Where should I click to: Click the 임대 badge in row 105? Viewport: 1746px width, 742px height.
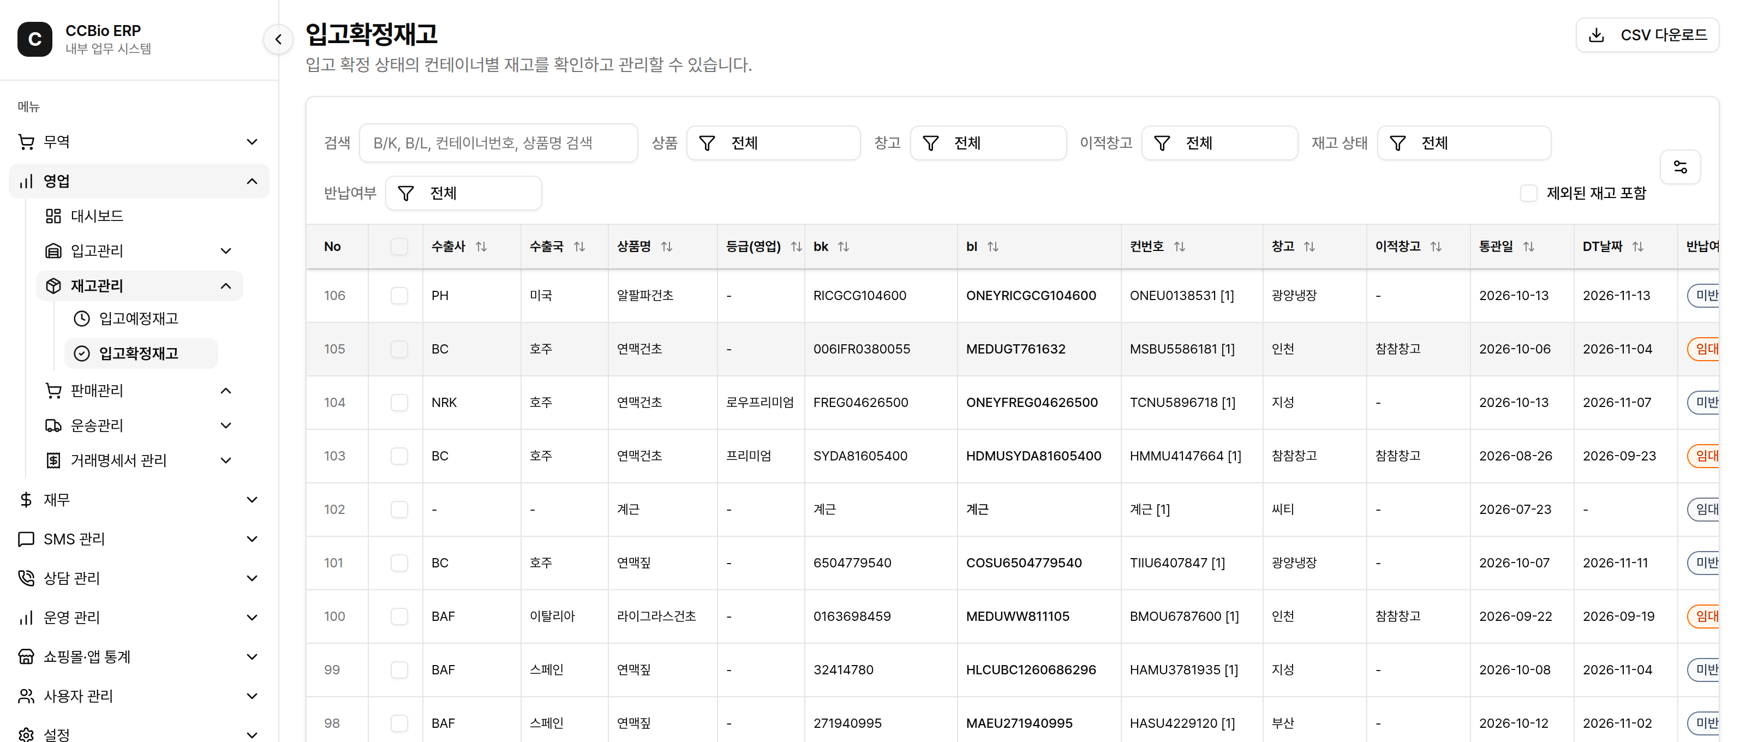click(x=1704, y=349)
